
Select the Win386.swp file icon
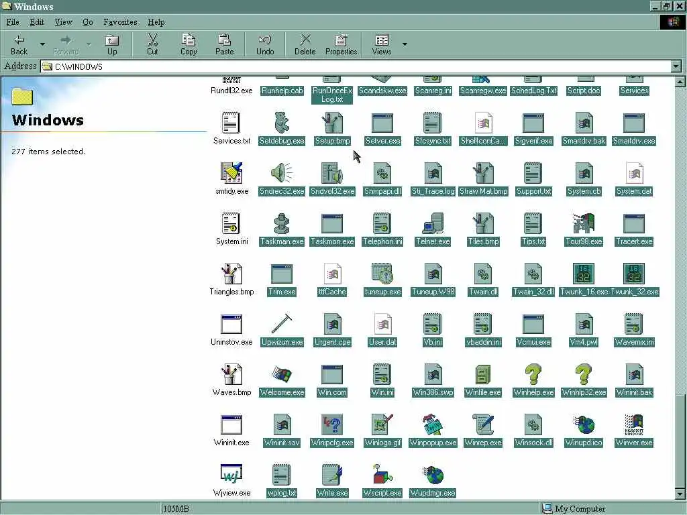(433, 374)
